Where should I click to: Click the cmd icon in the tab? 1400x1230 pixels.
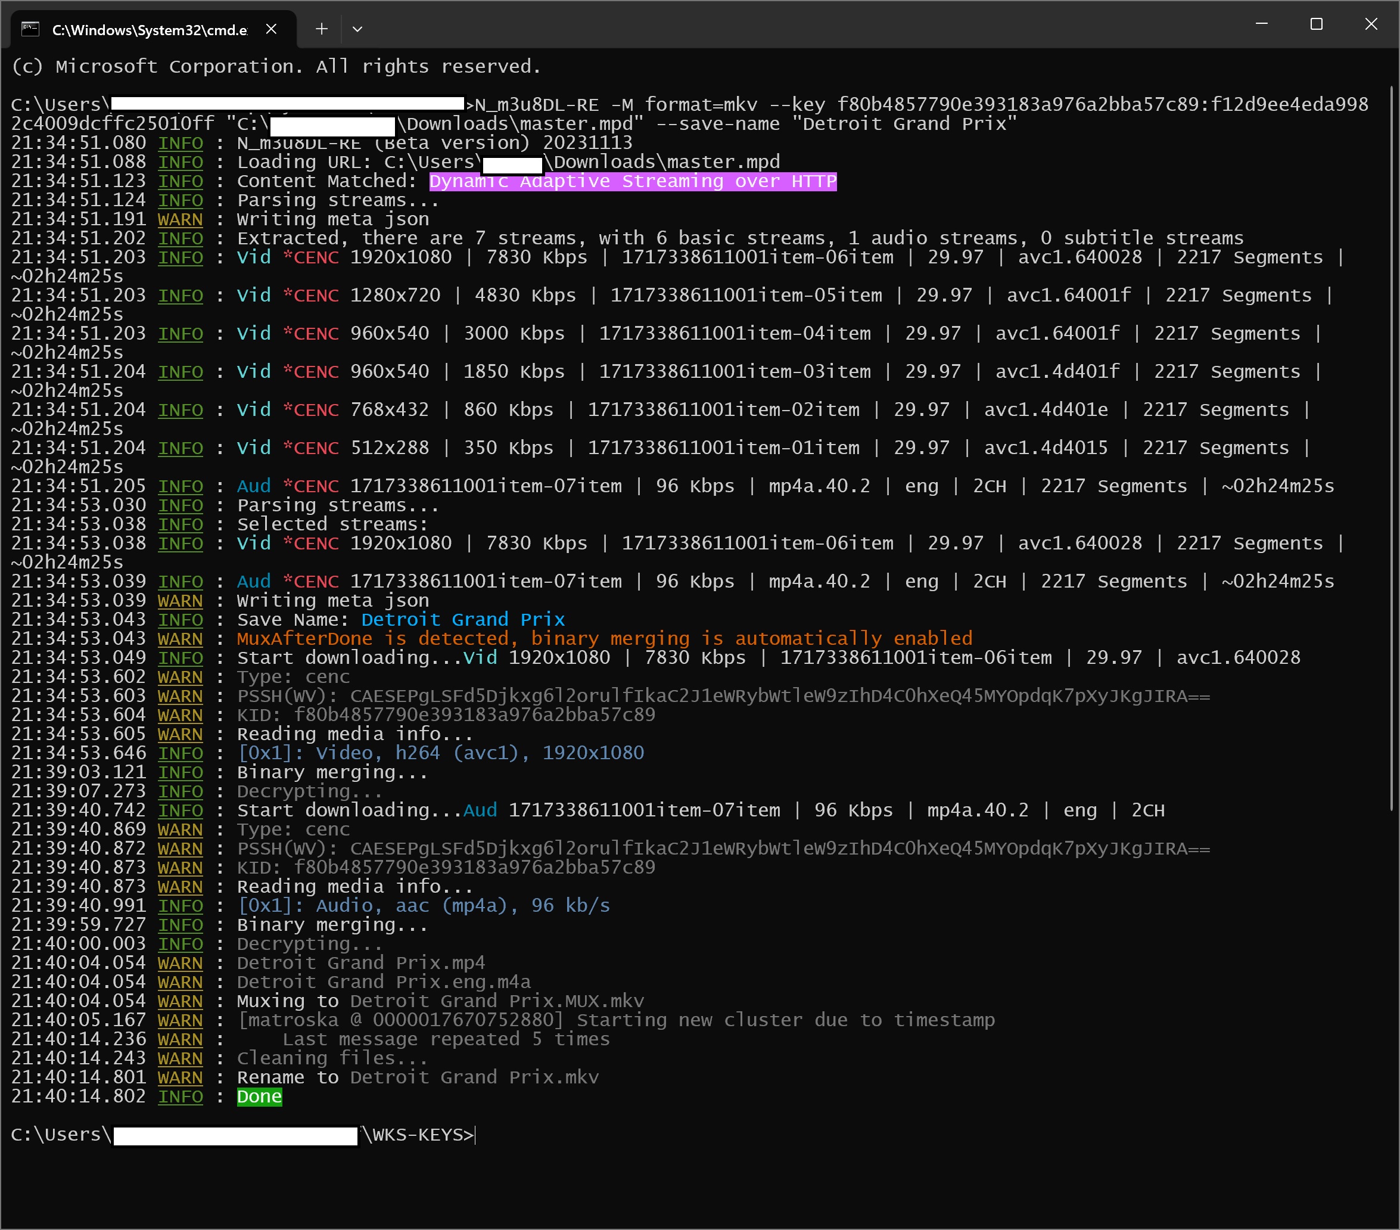click(x=30, y=29)
